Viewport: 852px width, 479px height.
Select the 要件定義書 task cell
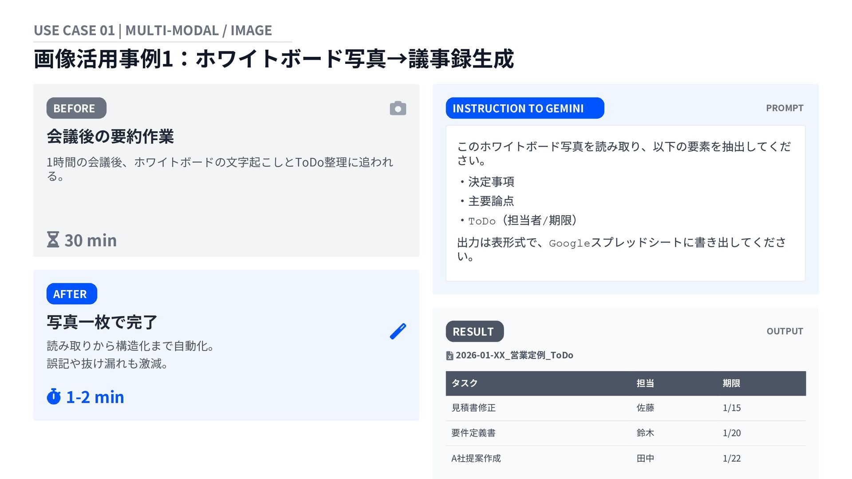473,433
